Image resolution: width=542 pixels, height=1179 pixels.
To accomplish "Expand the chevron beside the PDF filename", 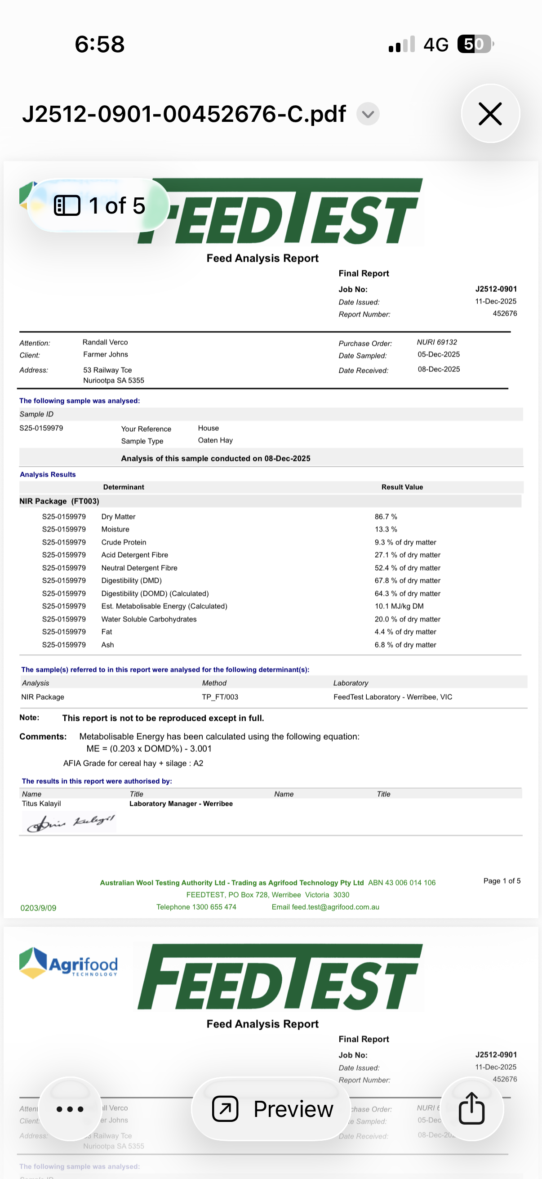I will (368, 114).
